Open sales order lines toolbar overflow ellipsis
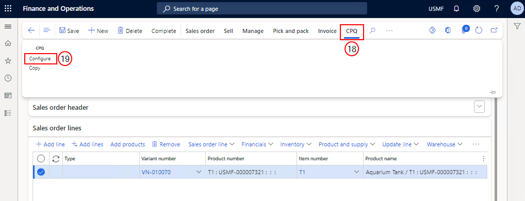This screenshot has height=201, width=525. coord(476,144)
